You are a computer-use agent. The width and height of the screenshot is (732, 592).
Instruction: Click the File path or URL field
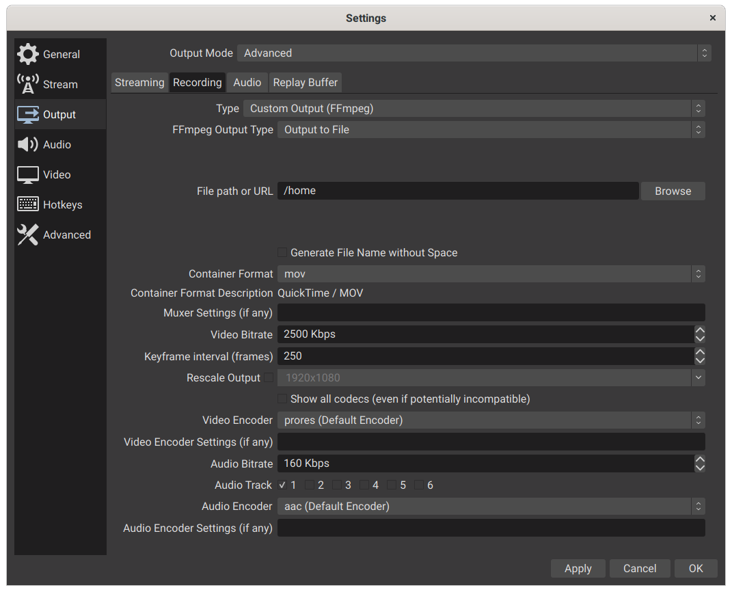click(458, 191)
